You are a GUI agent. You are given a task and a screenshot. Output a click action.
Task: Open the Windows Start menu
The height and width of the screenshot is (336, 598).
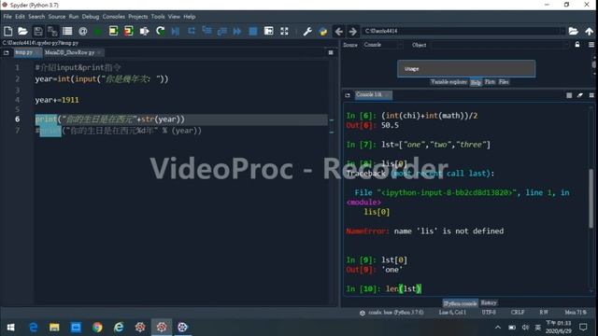point(10,328)
